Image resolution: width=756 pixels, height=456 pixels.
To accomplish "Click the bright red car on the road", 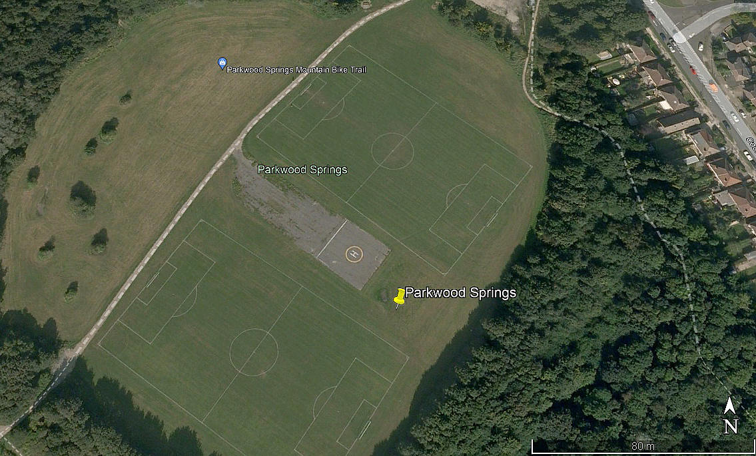I will (x=693, y=71).
